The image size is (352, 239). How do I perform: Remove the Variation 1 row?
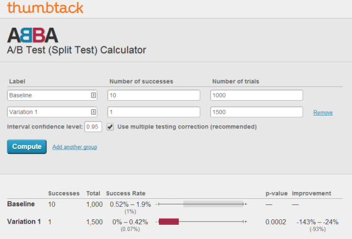coord(323,112)
